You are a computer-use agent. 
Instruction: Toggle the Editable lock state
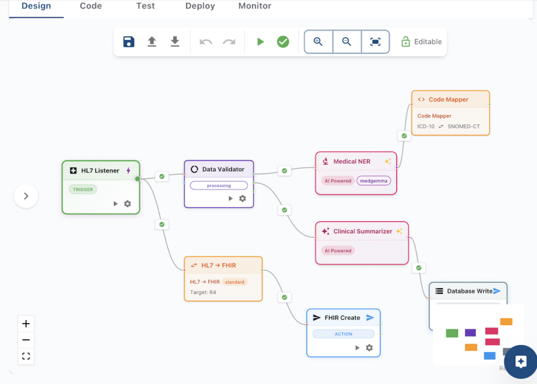(421, 42)
